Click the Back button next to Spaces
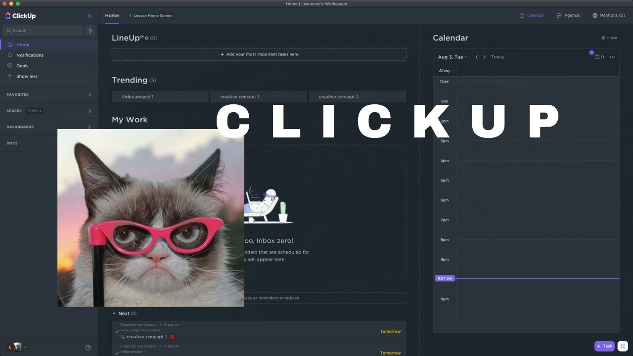633x356 pixels. click(35, 111)
